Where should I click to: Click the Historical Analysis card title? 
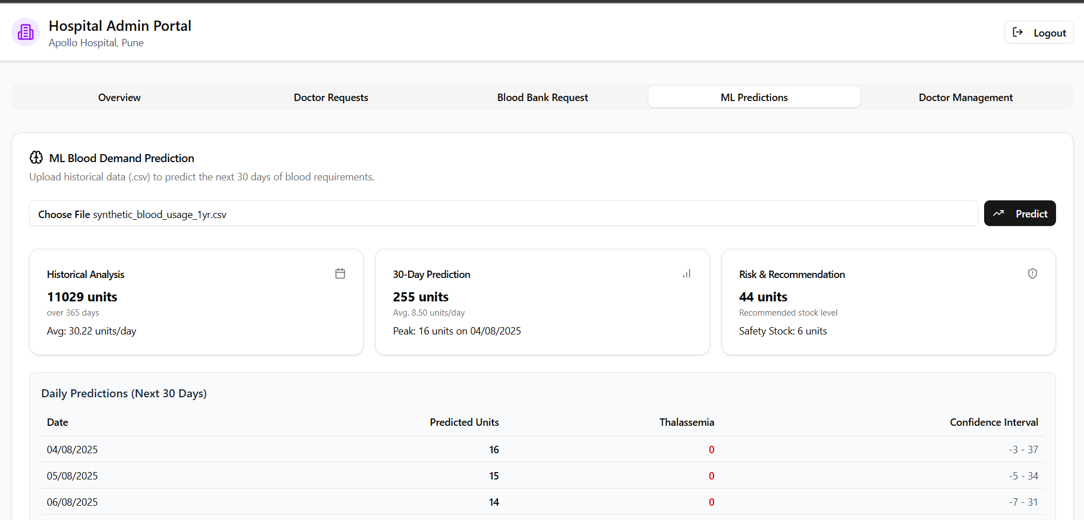[x=86, y=275]
